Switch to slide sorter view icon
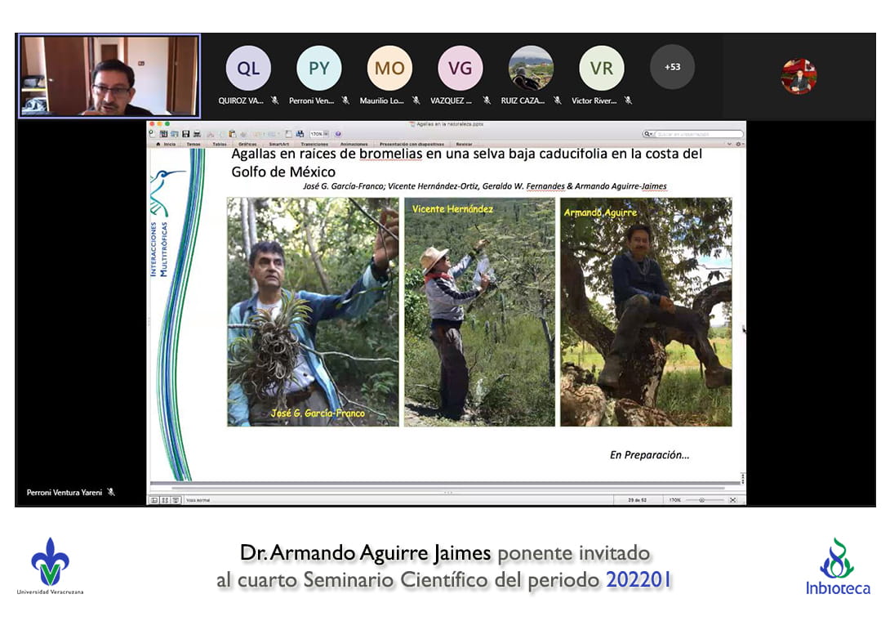 click(x=165, y=499)
